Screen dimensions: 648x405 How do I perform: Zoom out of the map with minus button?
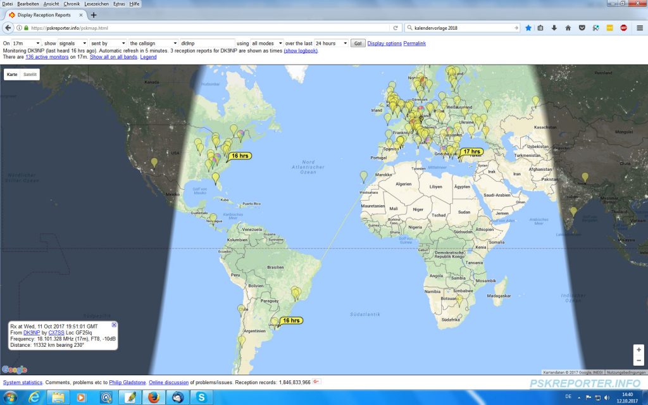pyautogui.click(x=639, y=361)
